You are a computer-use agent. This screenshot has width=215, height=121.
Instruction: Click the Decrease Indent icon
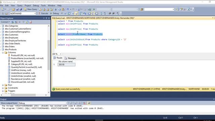pos(110,13)
